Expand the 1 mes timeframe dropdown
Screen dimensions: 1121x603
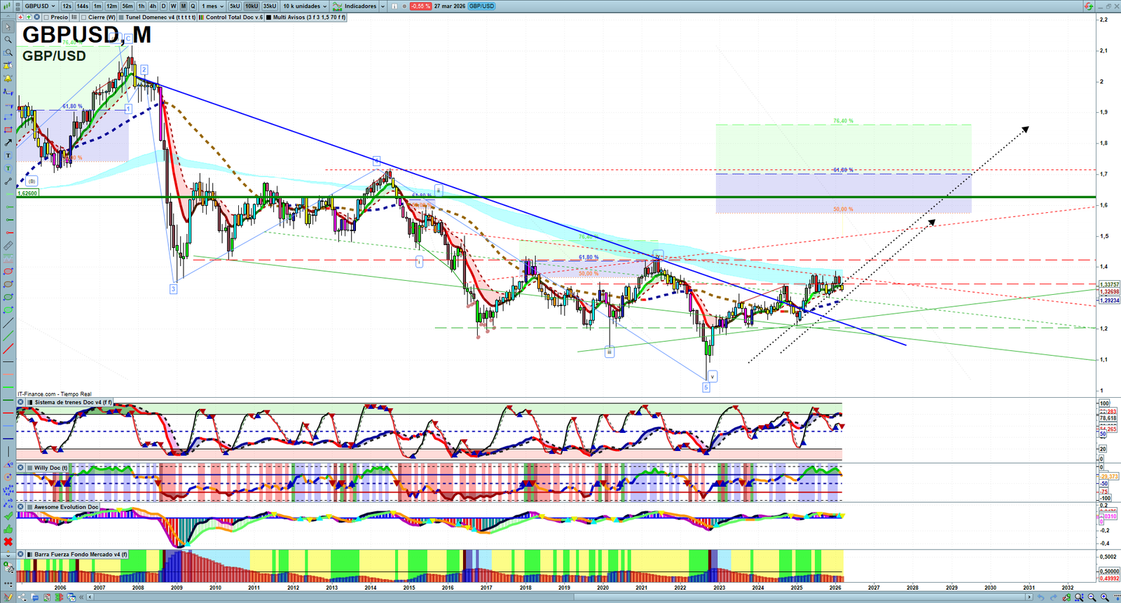pyautogui.click(x=213, y=6)
